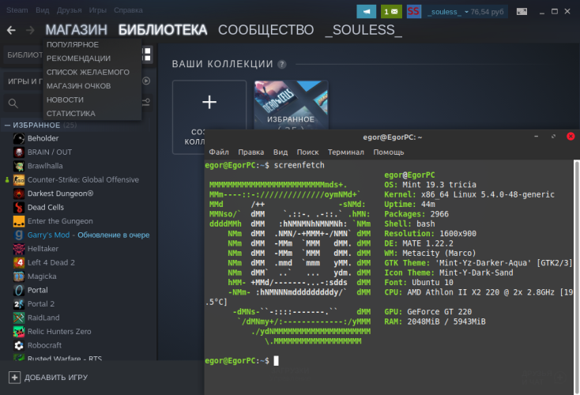The height and width of the screenshot is (395, 580).
Task: Select РЕКОМЕНДАЦИИ in store dropdown
Action: point(78,58)
